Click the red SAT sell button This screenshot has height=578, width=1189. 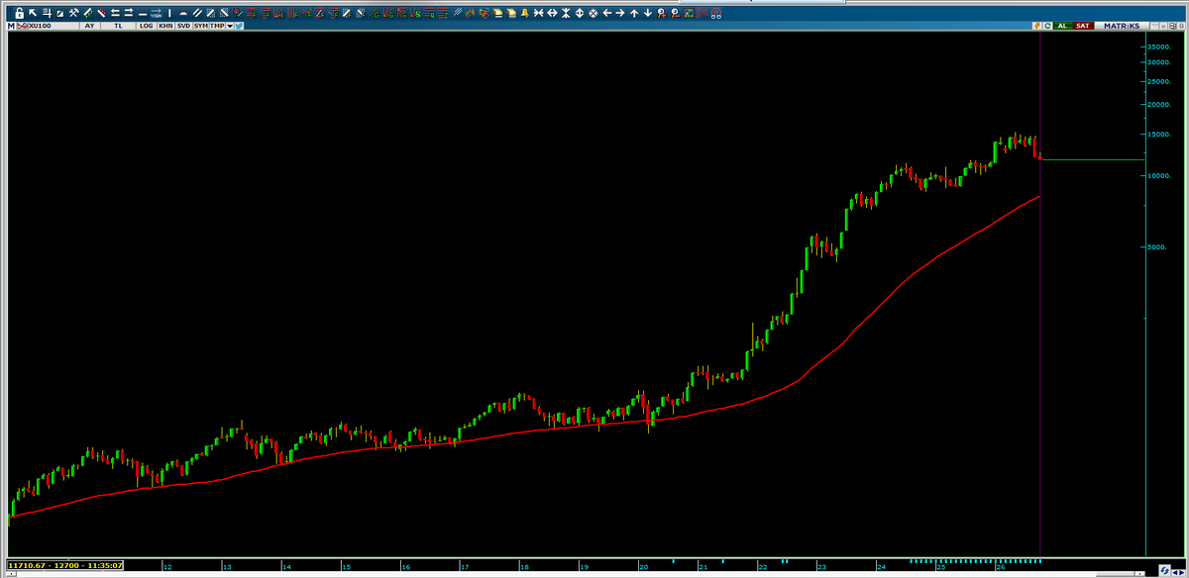point(1083,26)
